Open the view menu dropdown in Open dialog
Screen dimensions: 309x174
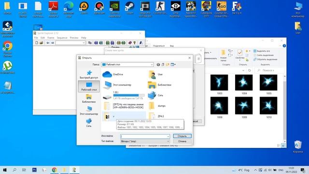click(x=173, y=64)
